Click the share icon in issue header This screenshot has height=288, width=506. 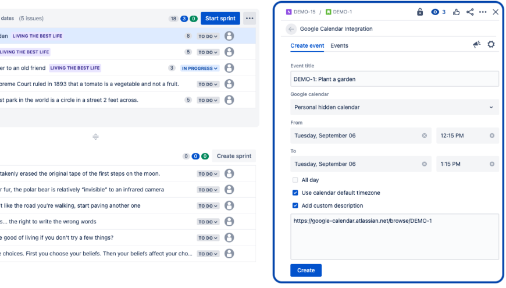tap(470, 12)
